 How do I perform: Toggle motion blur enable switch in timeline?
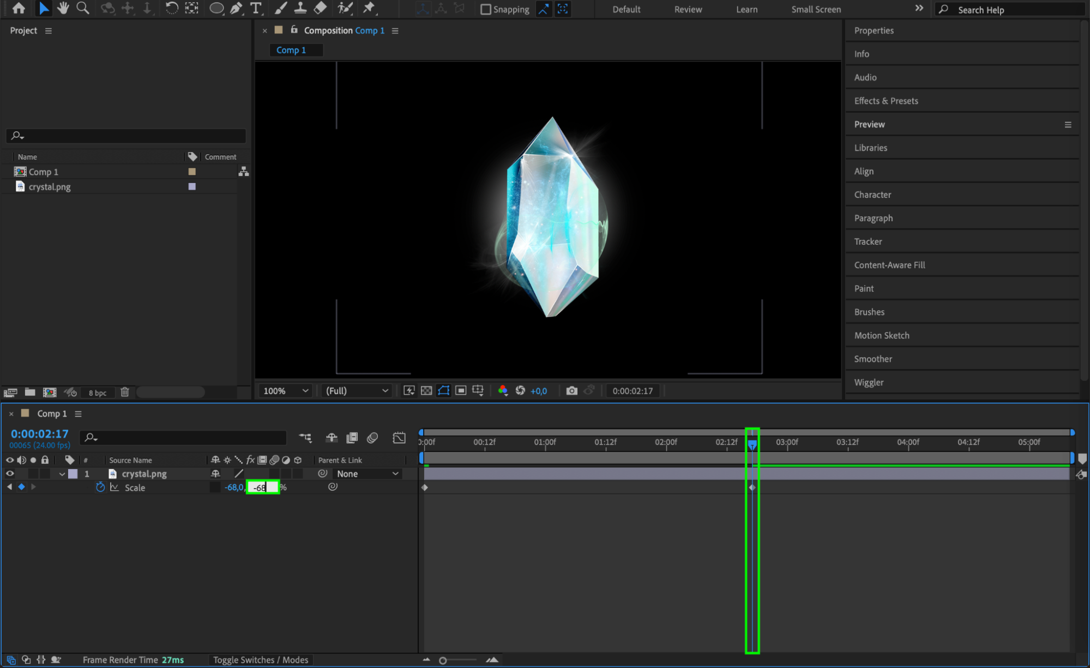coord(373,438)
